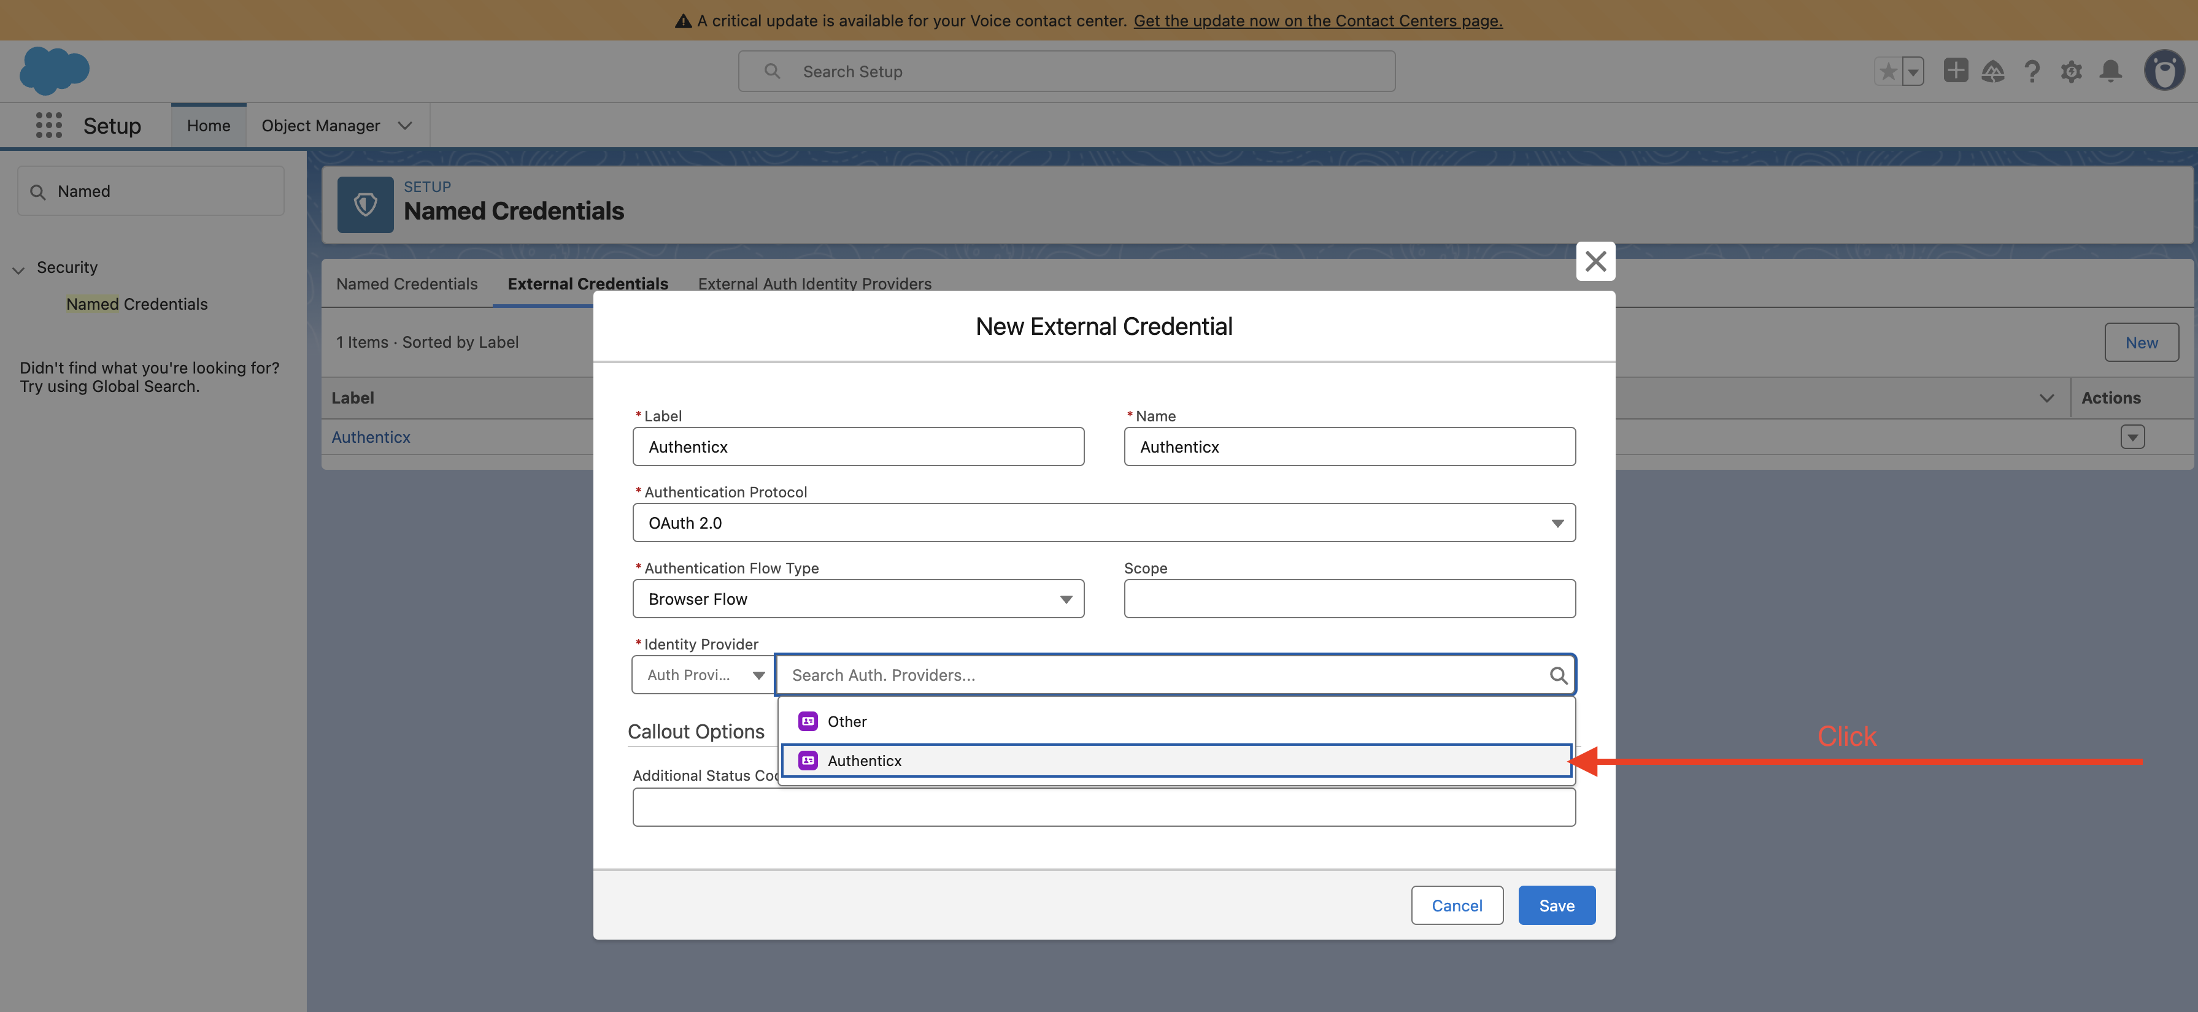Click the favorites star icon
This screenshot has width=2198, height=1012.
1888,72
